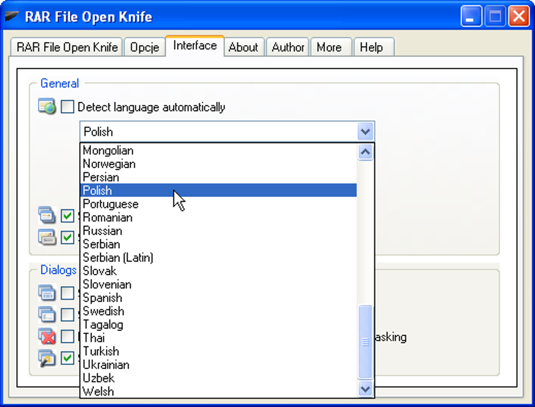
Task: Pick Tagalog from the language list
Action: (218, 325)
